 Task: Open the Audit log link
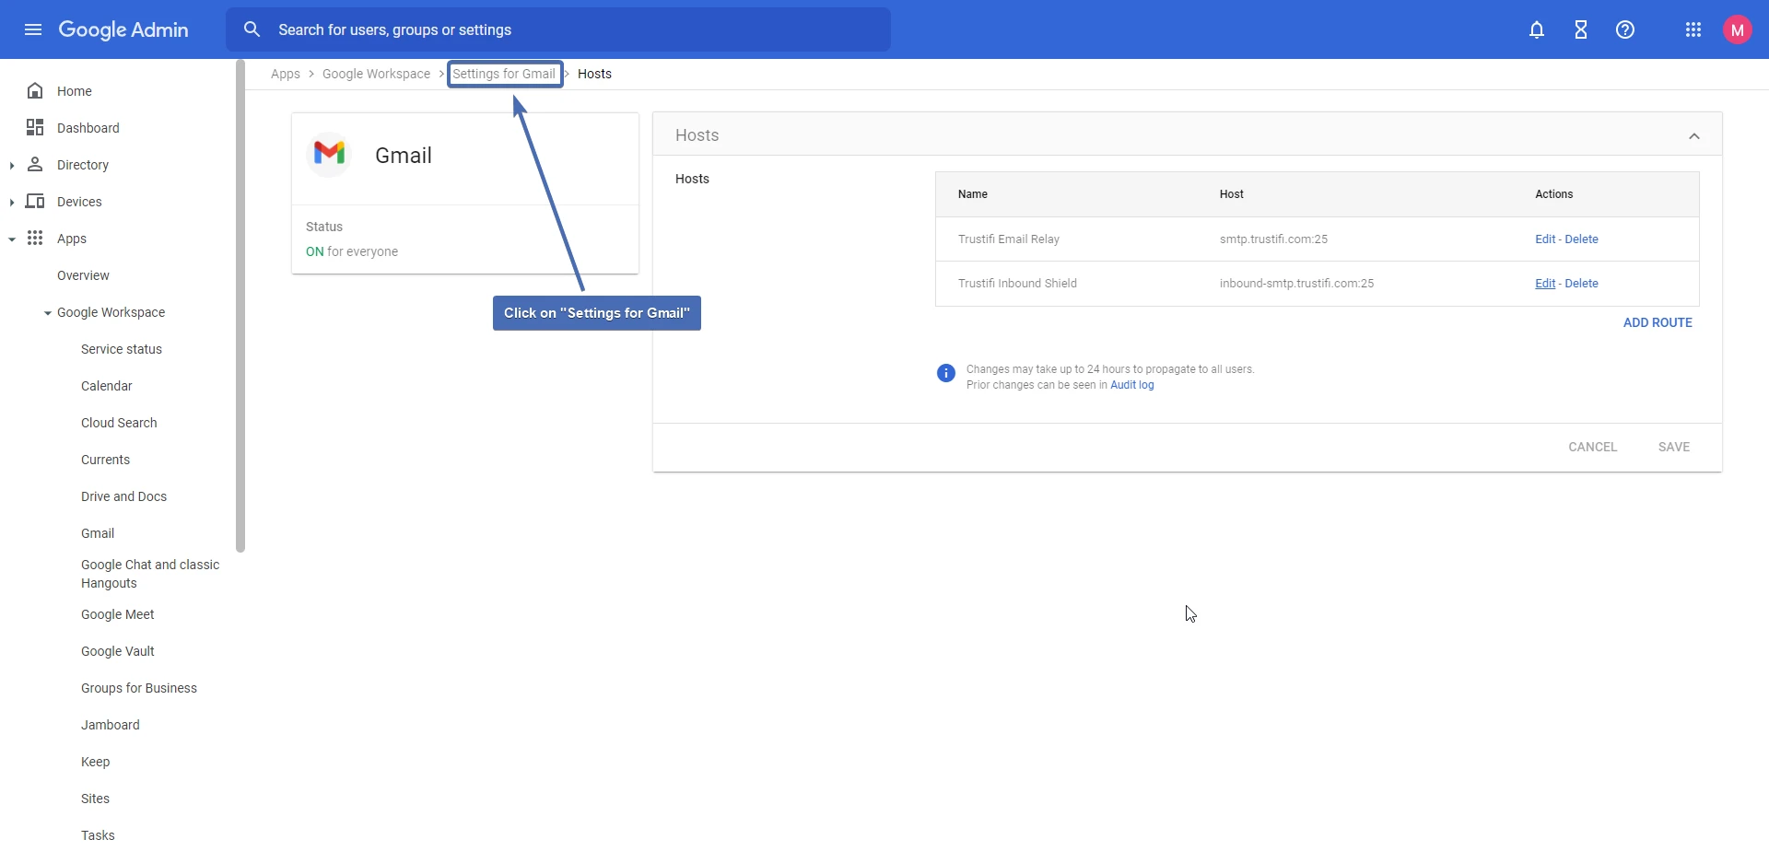(1131, 385)
